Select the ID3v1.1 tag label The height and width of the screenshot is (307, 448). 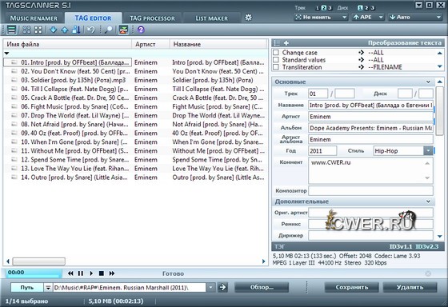[401, 246]
